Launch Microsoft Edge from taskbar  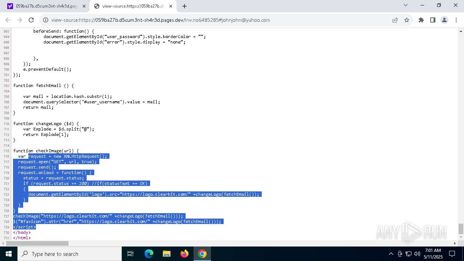[149, 254]
